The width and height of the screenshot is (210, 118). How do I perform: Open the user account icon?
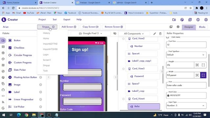point(206,20)
